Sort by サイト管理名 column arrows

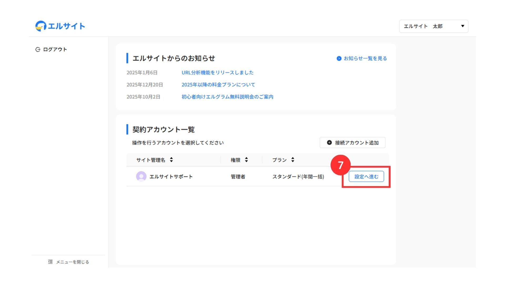point(171,160)
